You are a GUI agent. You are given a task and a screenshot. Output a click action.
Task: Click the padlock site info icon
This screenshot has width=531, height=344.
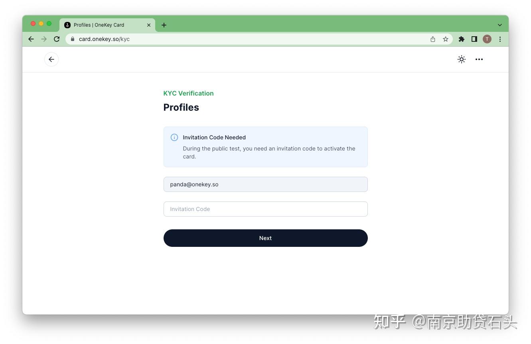[73, 39]
